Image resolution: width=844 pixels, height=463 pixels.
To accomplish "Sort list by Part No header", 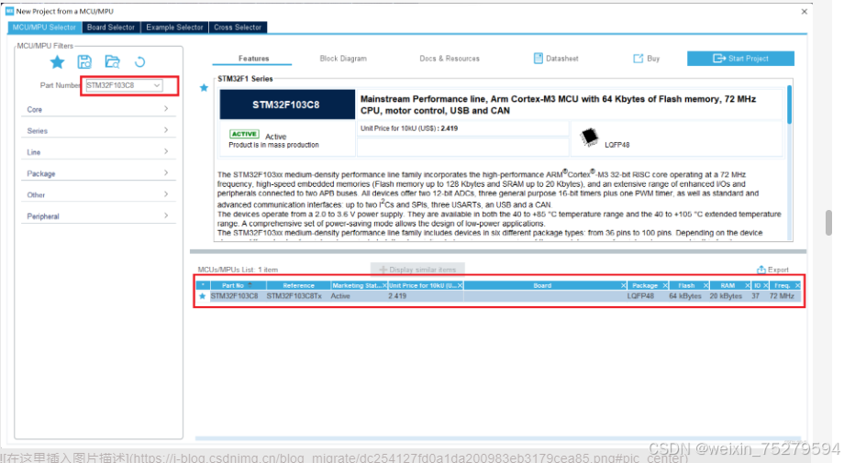I will click(x=237, y=285).
